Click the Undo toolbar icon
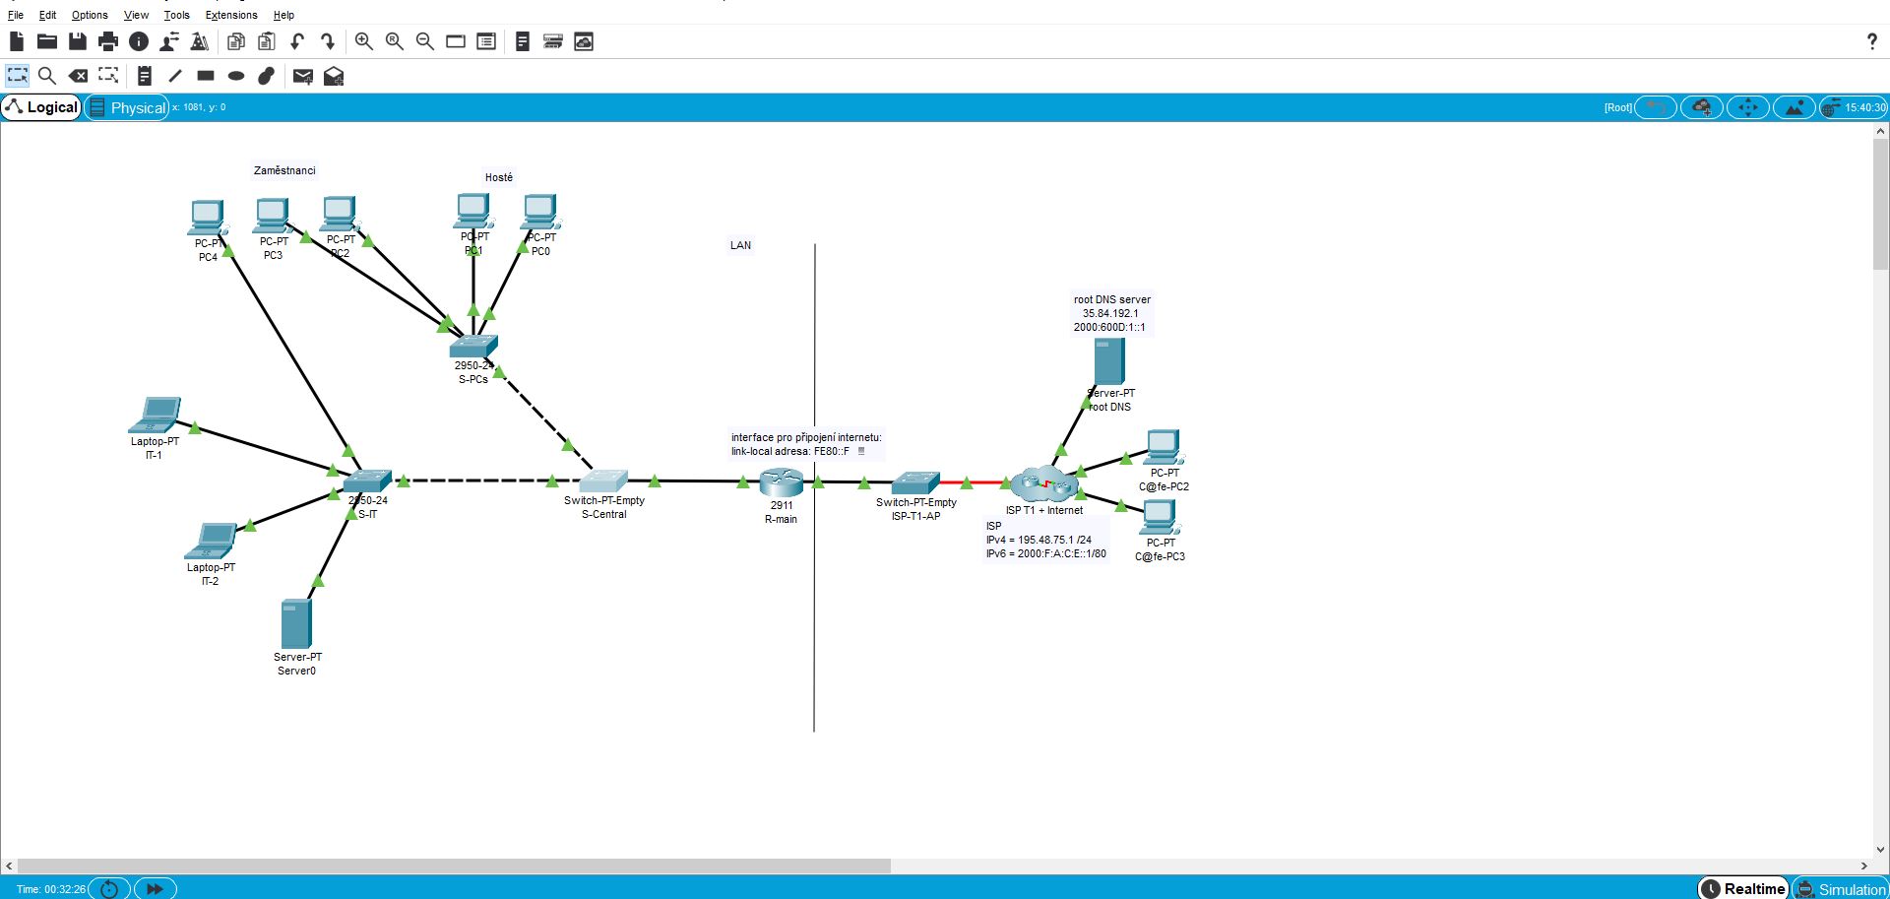The height and width of the screenshot is (899, 1890). coord(296,41)
